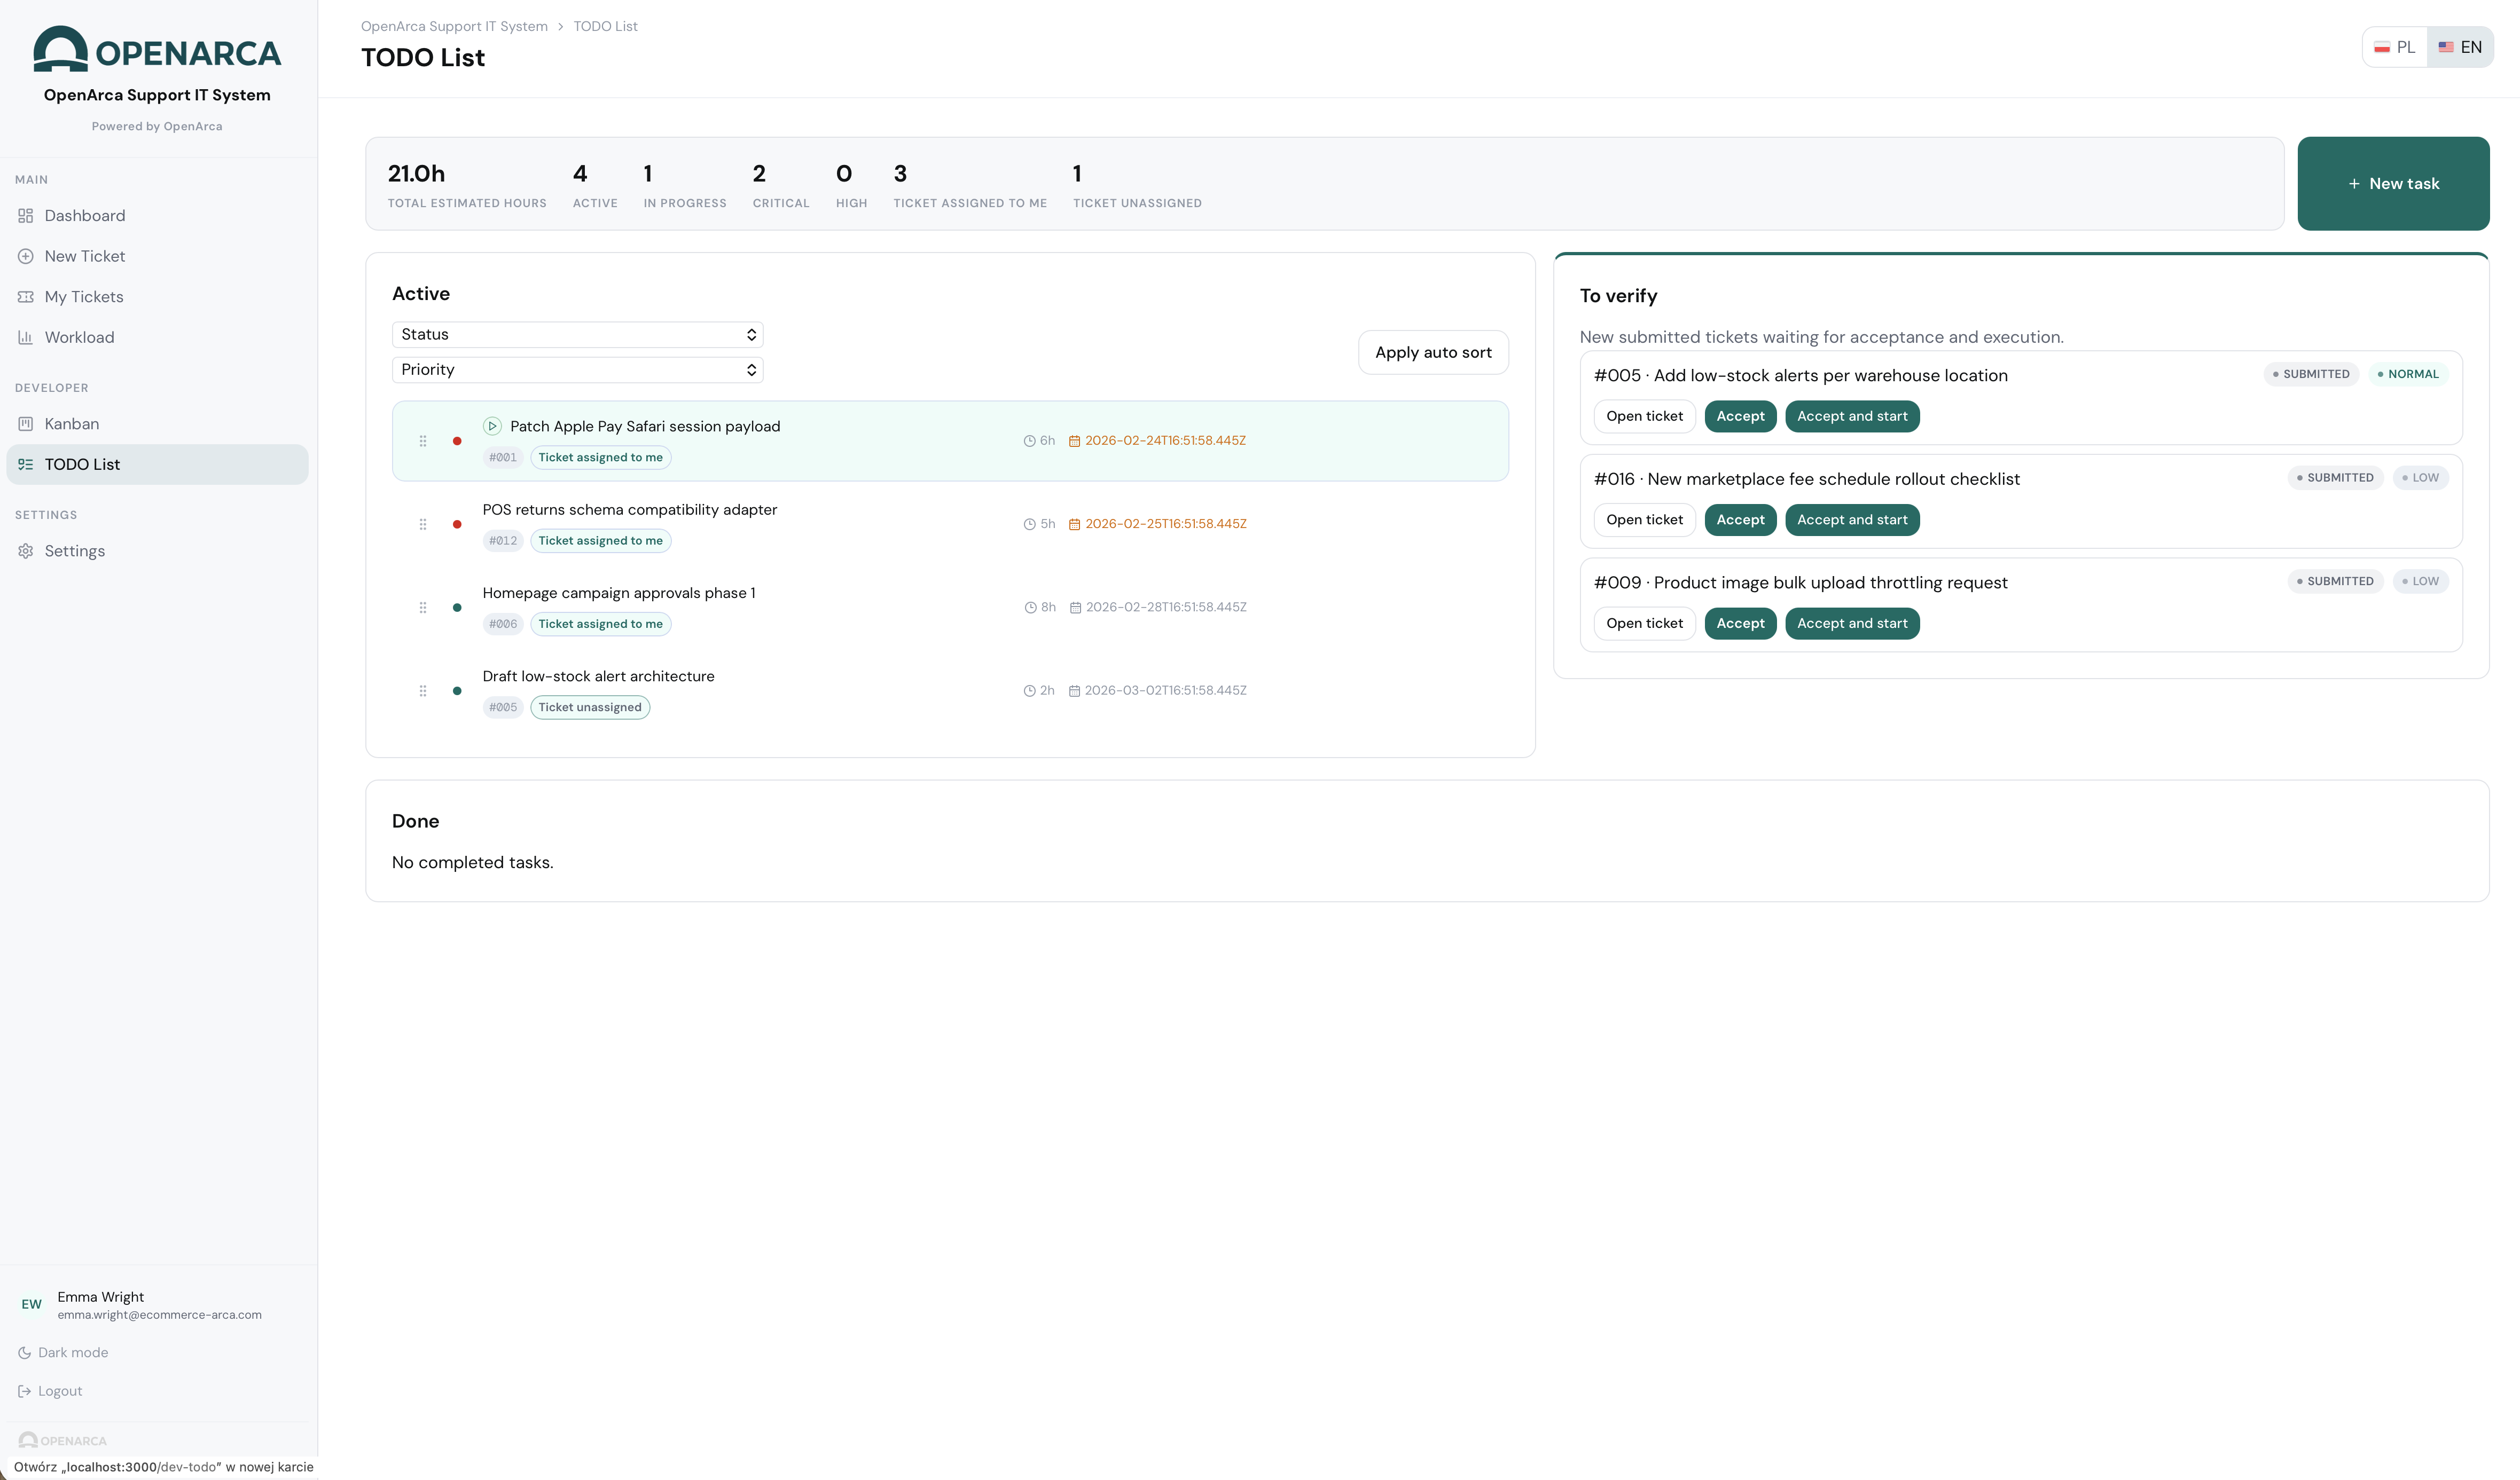The height and width of the screenshot is (1480, 2520).
Task: Click drag handle of Draft low-stock alert task
Action: coord(423,690)
